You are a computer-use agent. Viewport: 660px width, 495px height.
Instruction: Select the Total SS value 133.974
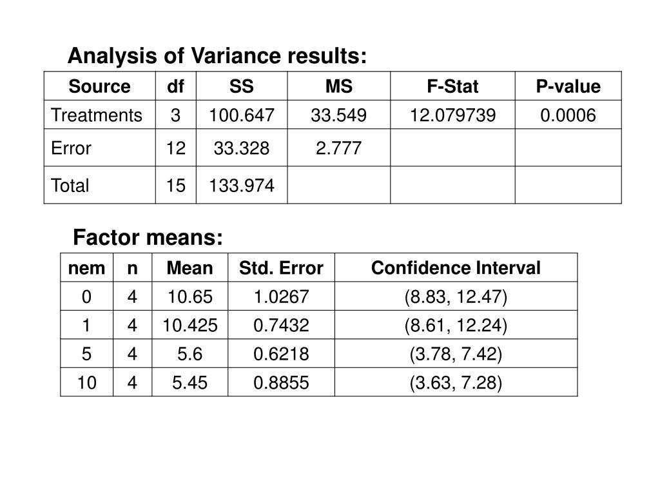[x=242, y=185]
